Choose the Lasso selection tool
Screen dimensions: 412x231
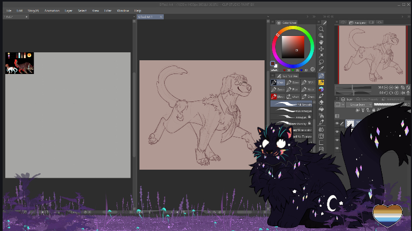(x=321, y=62)
